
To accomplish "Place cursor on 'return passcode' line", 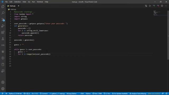I will coord(25,35).
